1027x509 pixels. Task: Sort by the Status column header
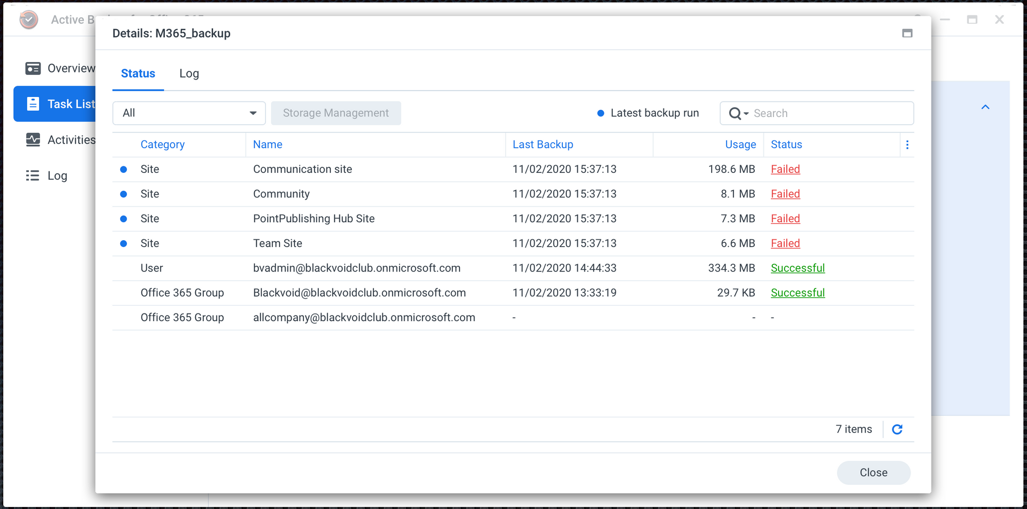[786, 145]
